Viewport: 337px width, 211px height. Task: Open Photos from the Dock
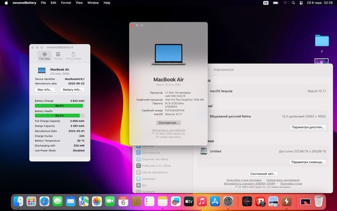[x=97, y=202]
